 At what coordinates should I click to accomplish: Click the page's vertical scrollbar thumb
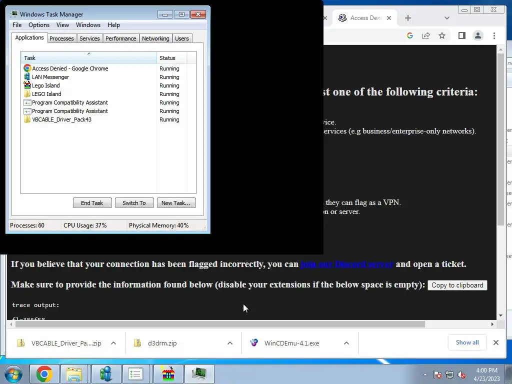point(500,139)
